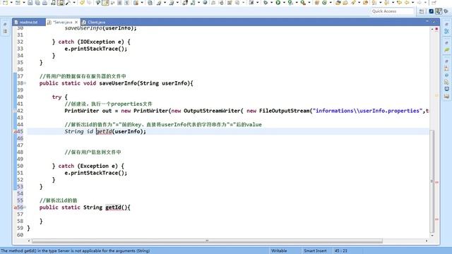Click the Save toolbar icon
Image resolution: width=452 pixels, height=254 pixels.
(x=30, y=3)
